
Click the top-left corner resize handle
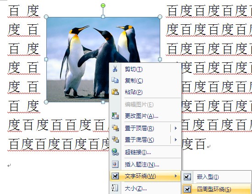(46, 17)
